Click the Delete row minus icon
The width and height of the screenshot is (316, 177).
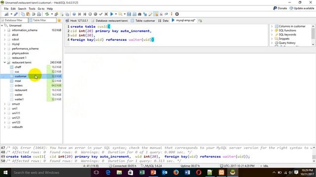(x=95, y=14)
